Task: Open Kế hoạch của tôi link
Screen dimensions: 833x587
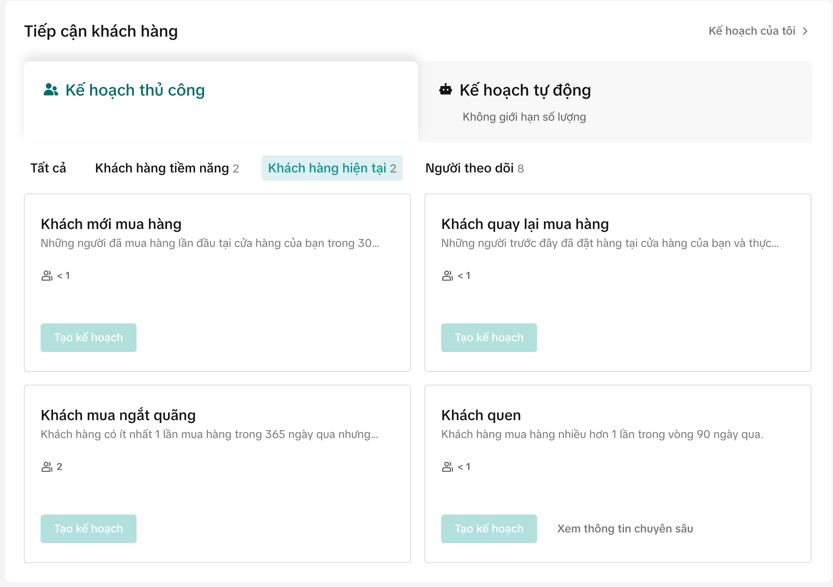Action: [x=752, y=31]
